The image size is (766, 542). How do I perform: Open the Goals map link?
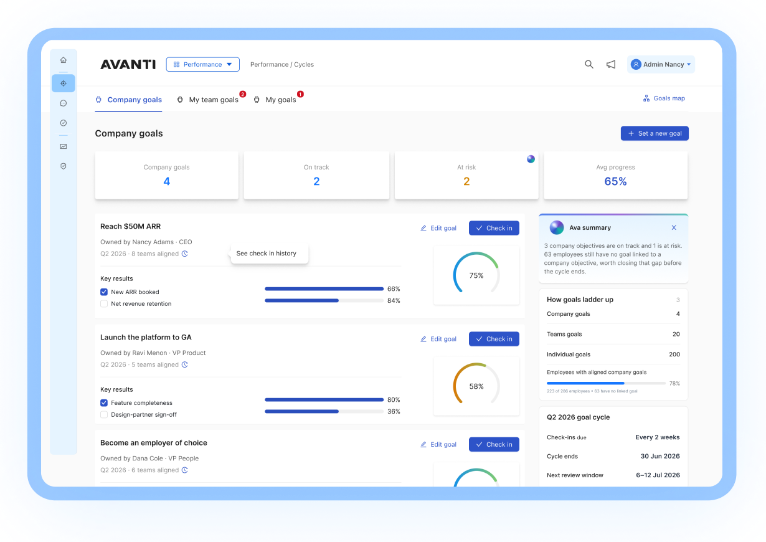tap(664, 98)
